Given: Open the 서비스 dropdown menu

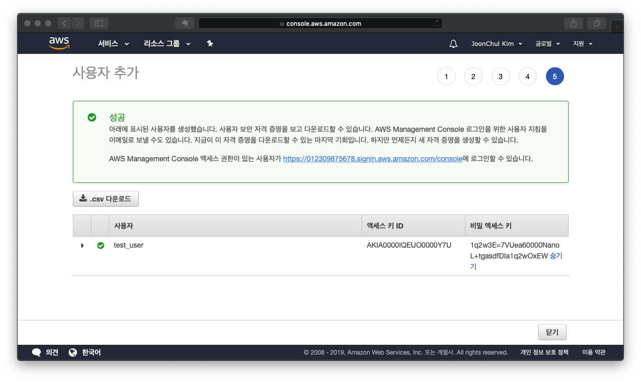Looking at the screenshot, I should tap(113, 44).
